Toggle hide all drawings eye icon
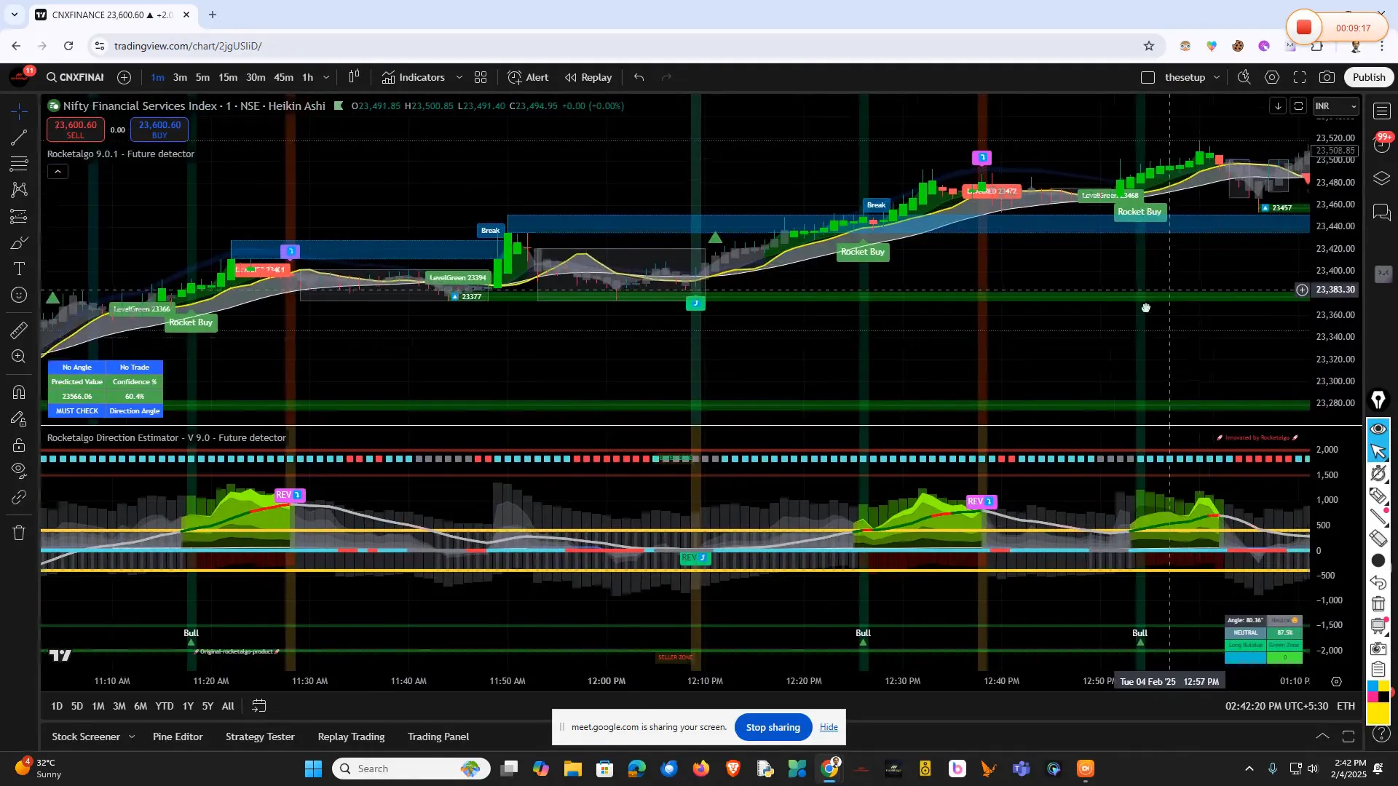1398x786 pixels. pos(20,471)
